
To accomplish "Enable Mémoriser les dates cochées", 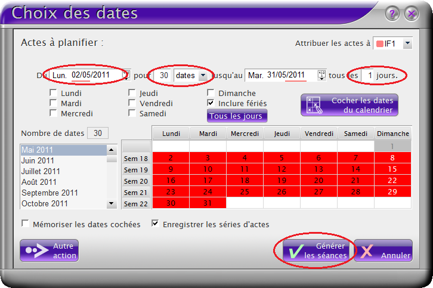I will (x=26, y=224).
